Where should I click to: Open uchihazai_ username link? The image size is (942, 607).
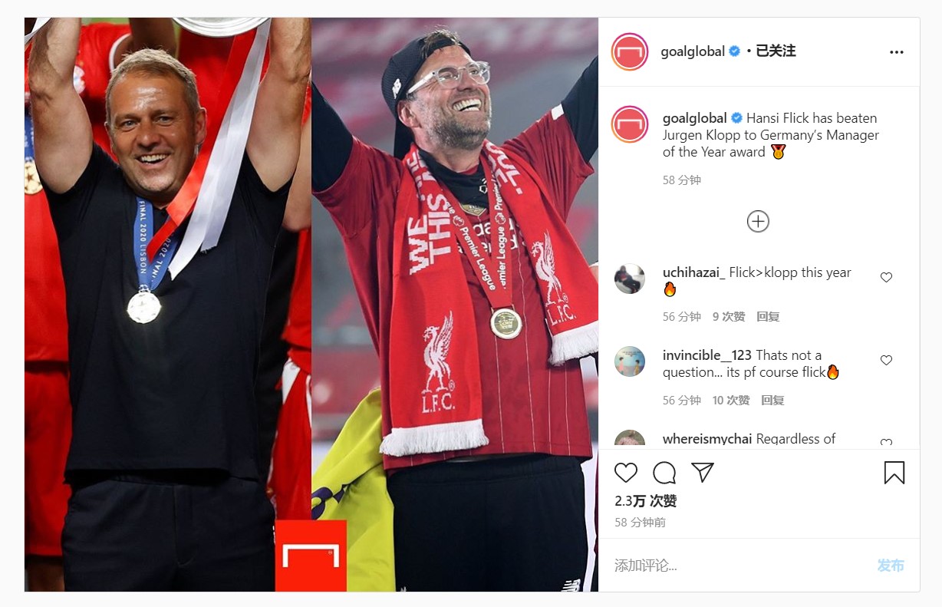pos(693,272)
